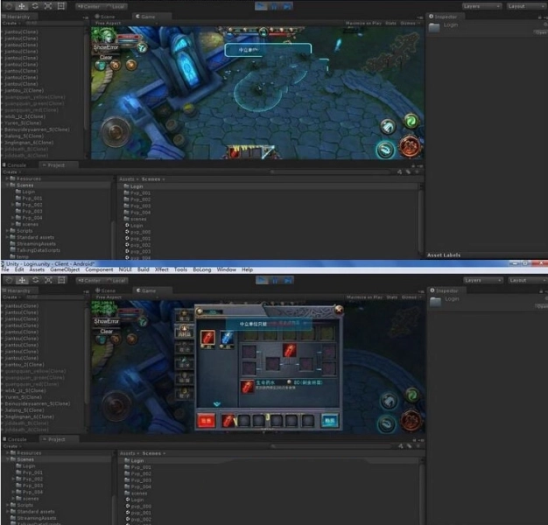Select the Rotate tool in lower Unity toolbar

pyautogui.click(x=35, y=280)
